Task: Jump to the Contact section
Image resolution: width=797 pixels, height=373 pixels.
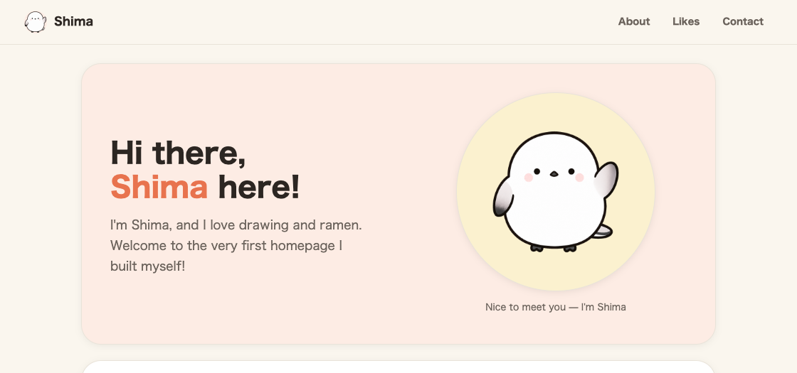Action: point(743,21)
